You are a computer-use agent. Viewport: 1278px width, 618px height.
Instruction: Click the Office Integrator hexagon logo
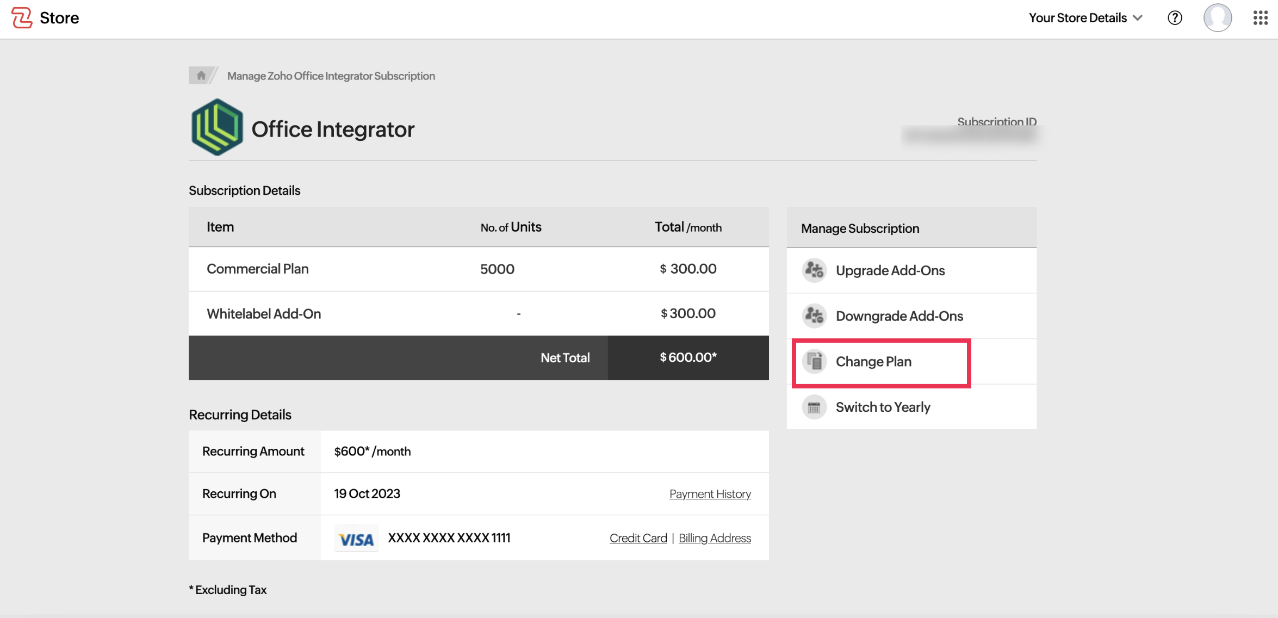216,127
